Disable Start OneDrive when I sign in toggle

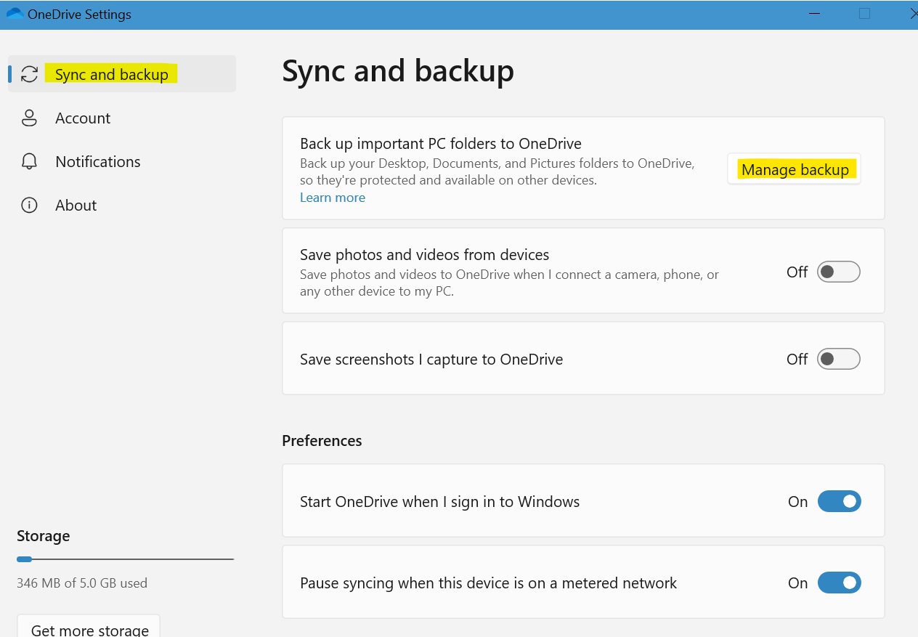pos(839,501)
